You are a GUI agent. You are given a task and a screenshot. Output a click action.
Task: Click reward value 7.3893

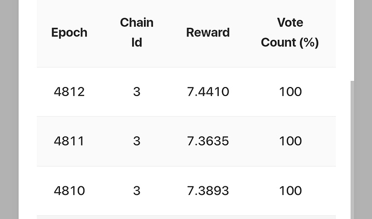pos(208,191)
